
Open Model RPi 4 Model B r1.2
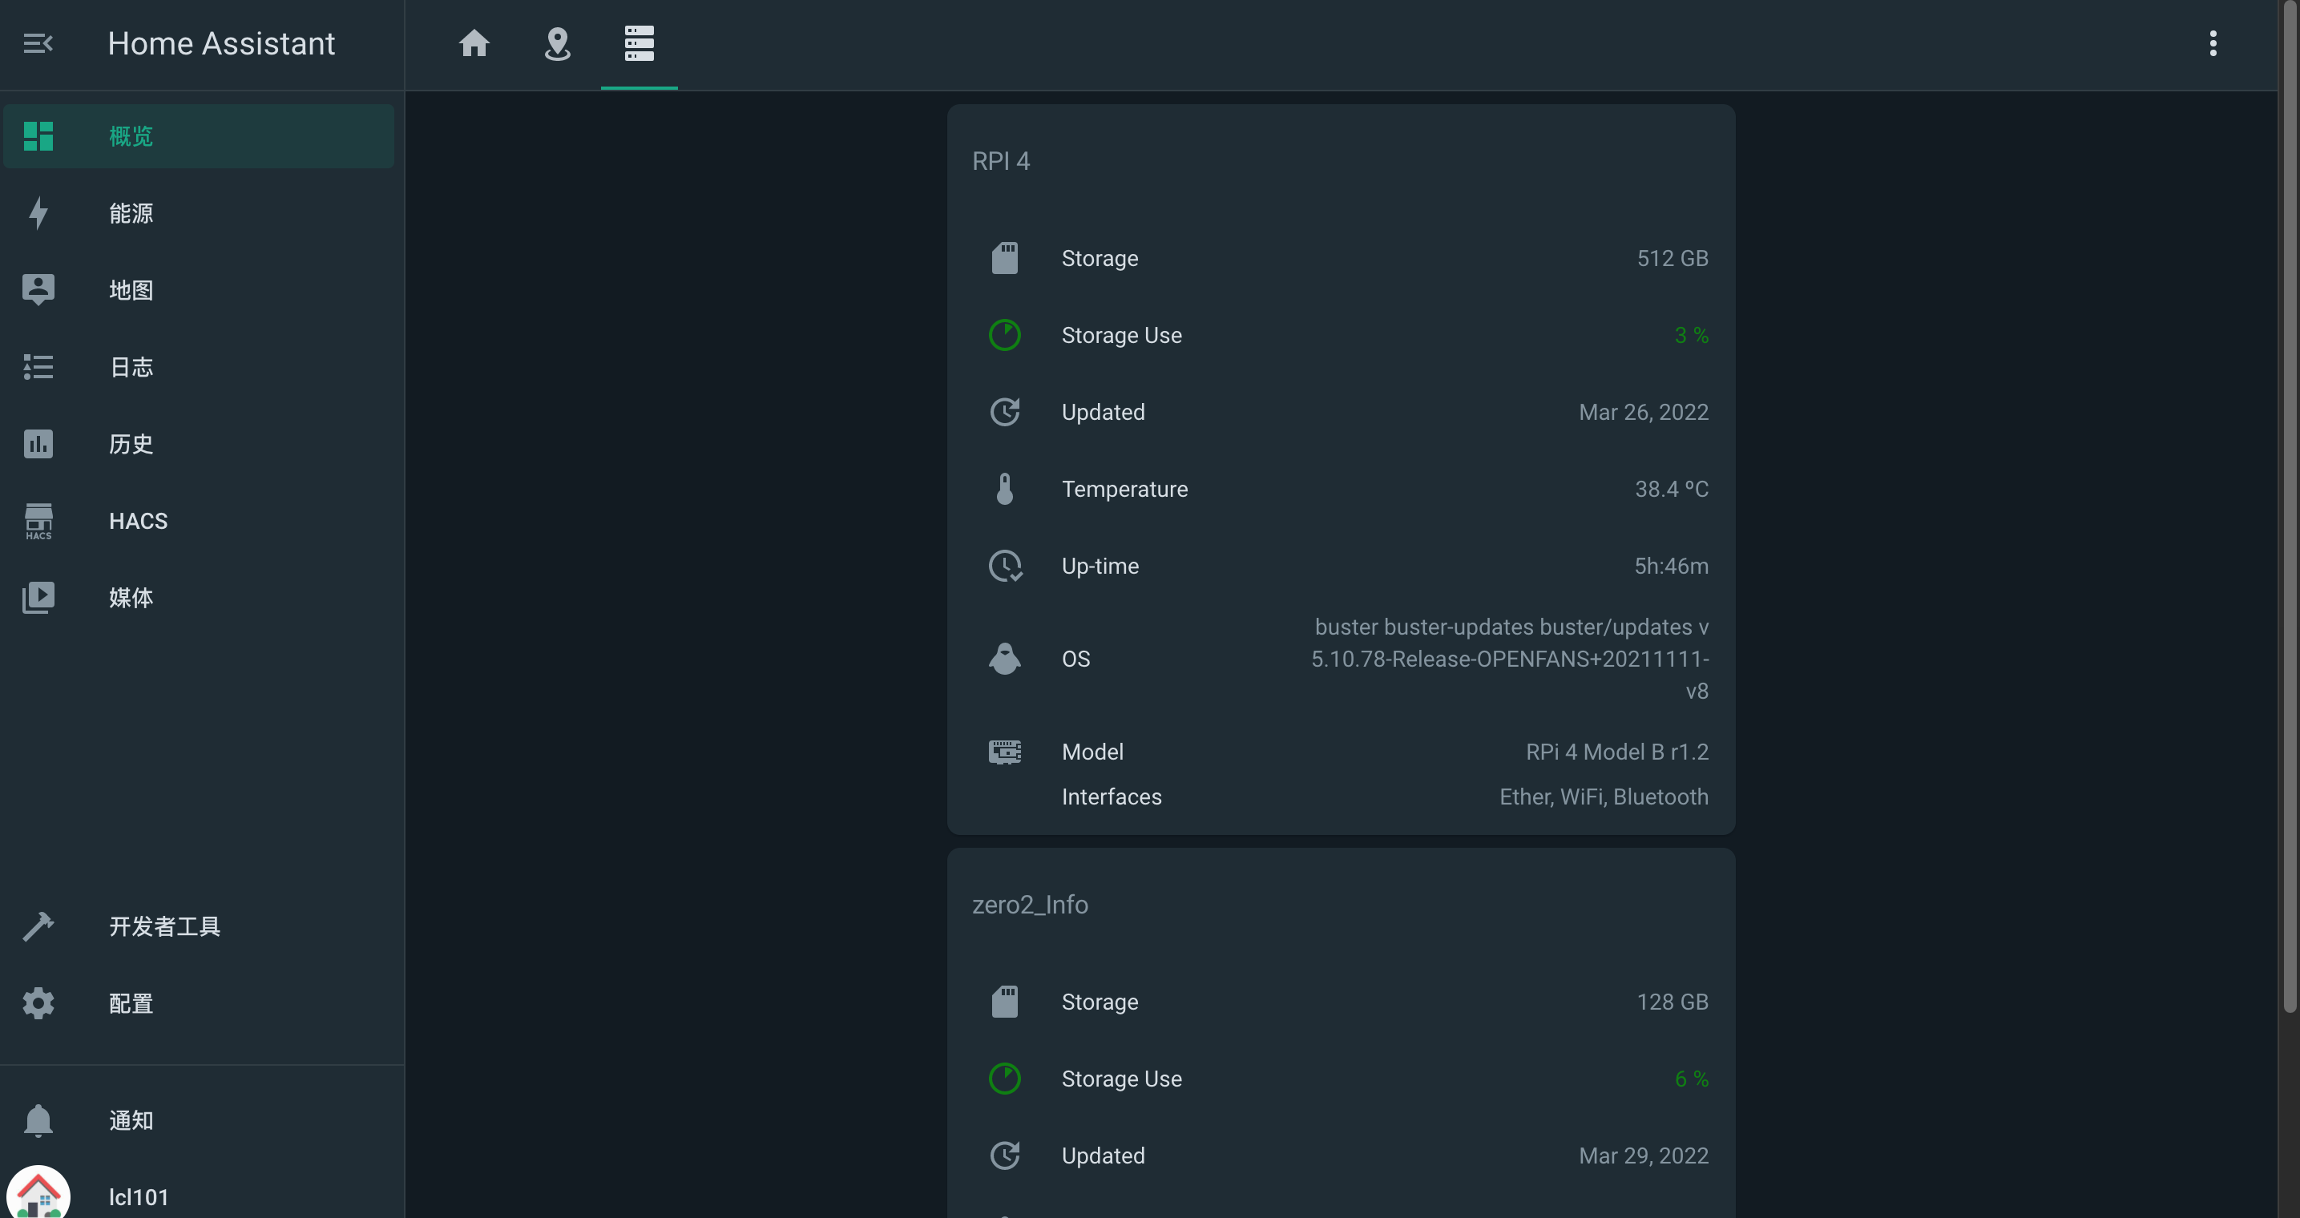click(1341, 752)
